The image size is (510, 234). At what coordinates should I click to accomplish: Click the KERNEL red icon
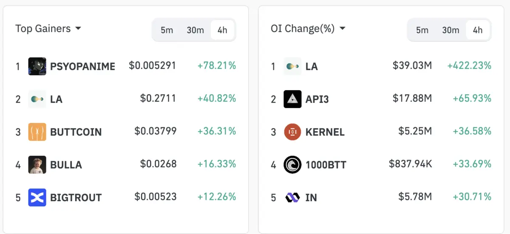[292, 132]
